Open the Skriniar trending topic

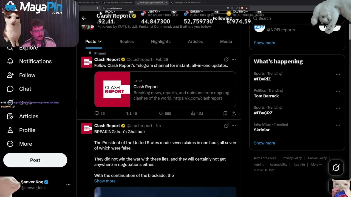[262, 130]
